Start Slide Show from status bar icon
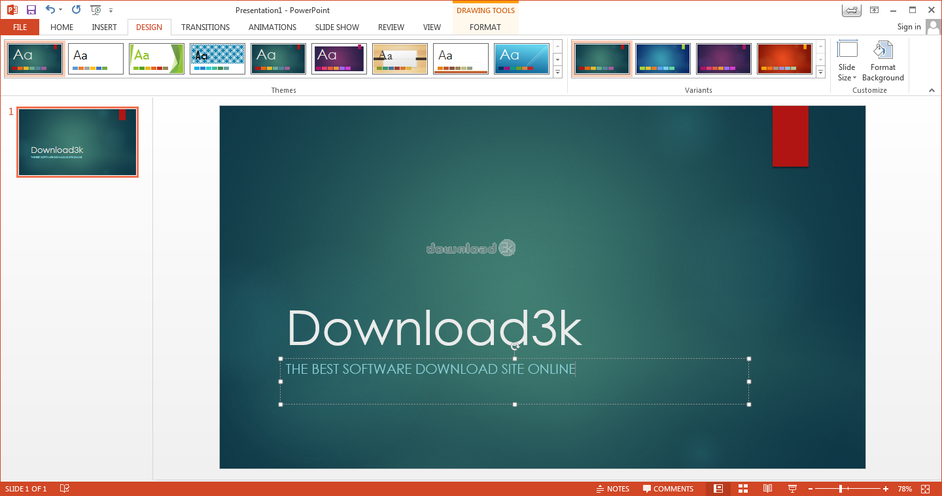 point(792,489)
